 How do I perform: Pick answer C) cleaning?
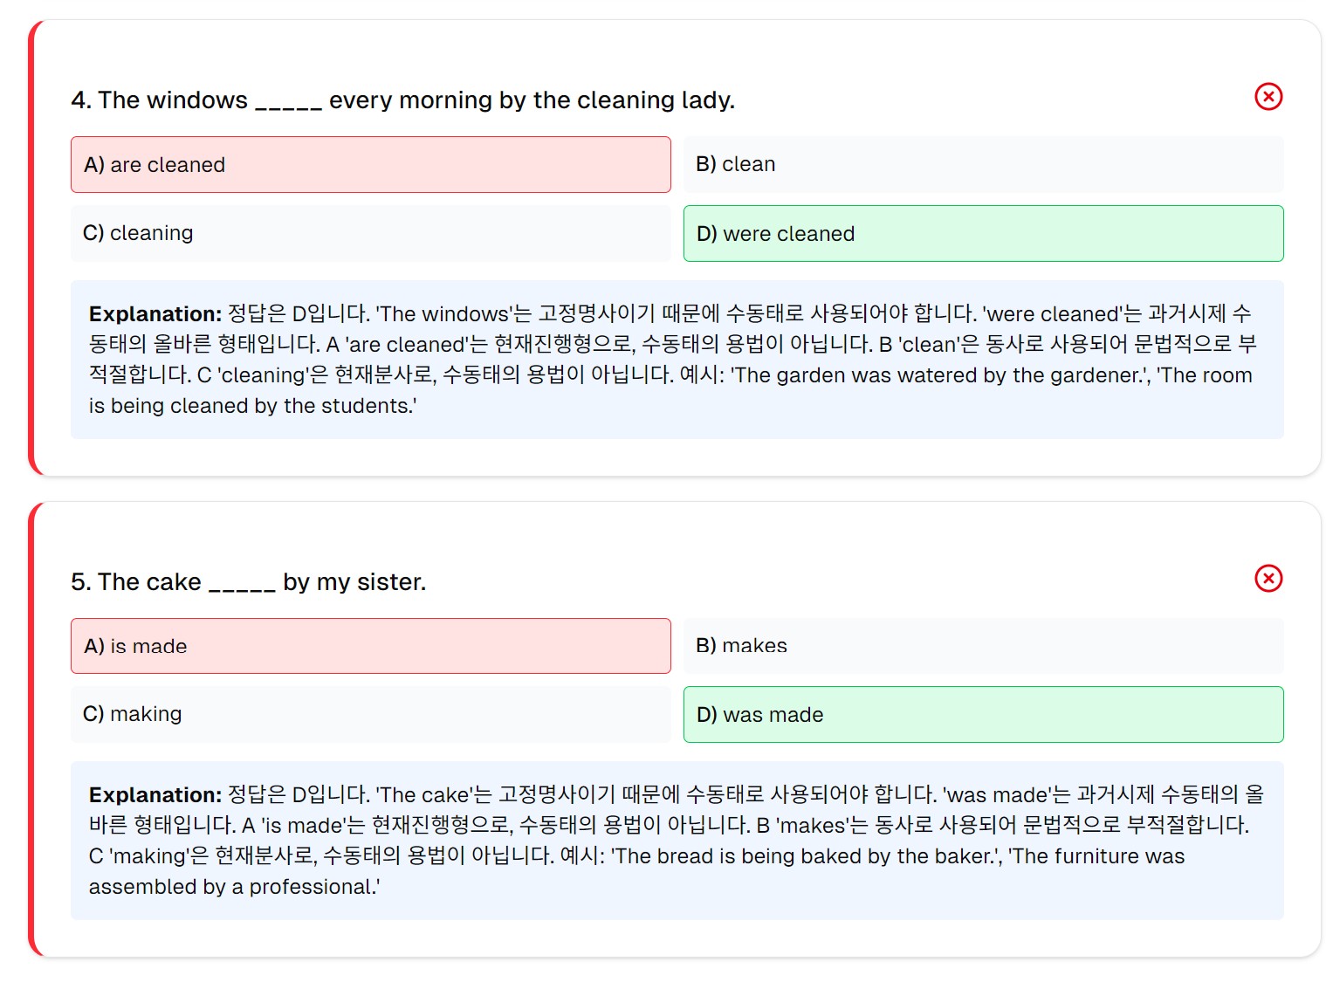tap(370, 233)
